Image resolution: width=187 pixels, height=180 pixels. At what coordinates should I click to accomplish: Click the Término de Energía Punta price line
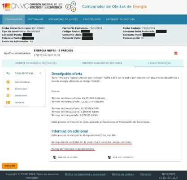(75, 108)
